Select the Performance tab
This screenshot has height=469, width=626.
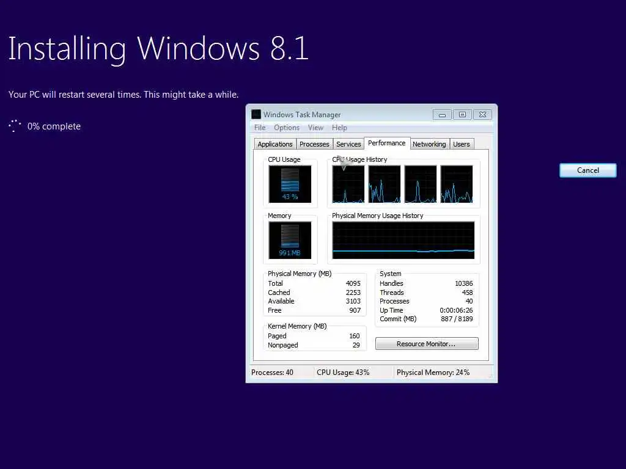click(386, 143)
